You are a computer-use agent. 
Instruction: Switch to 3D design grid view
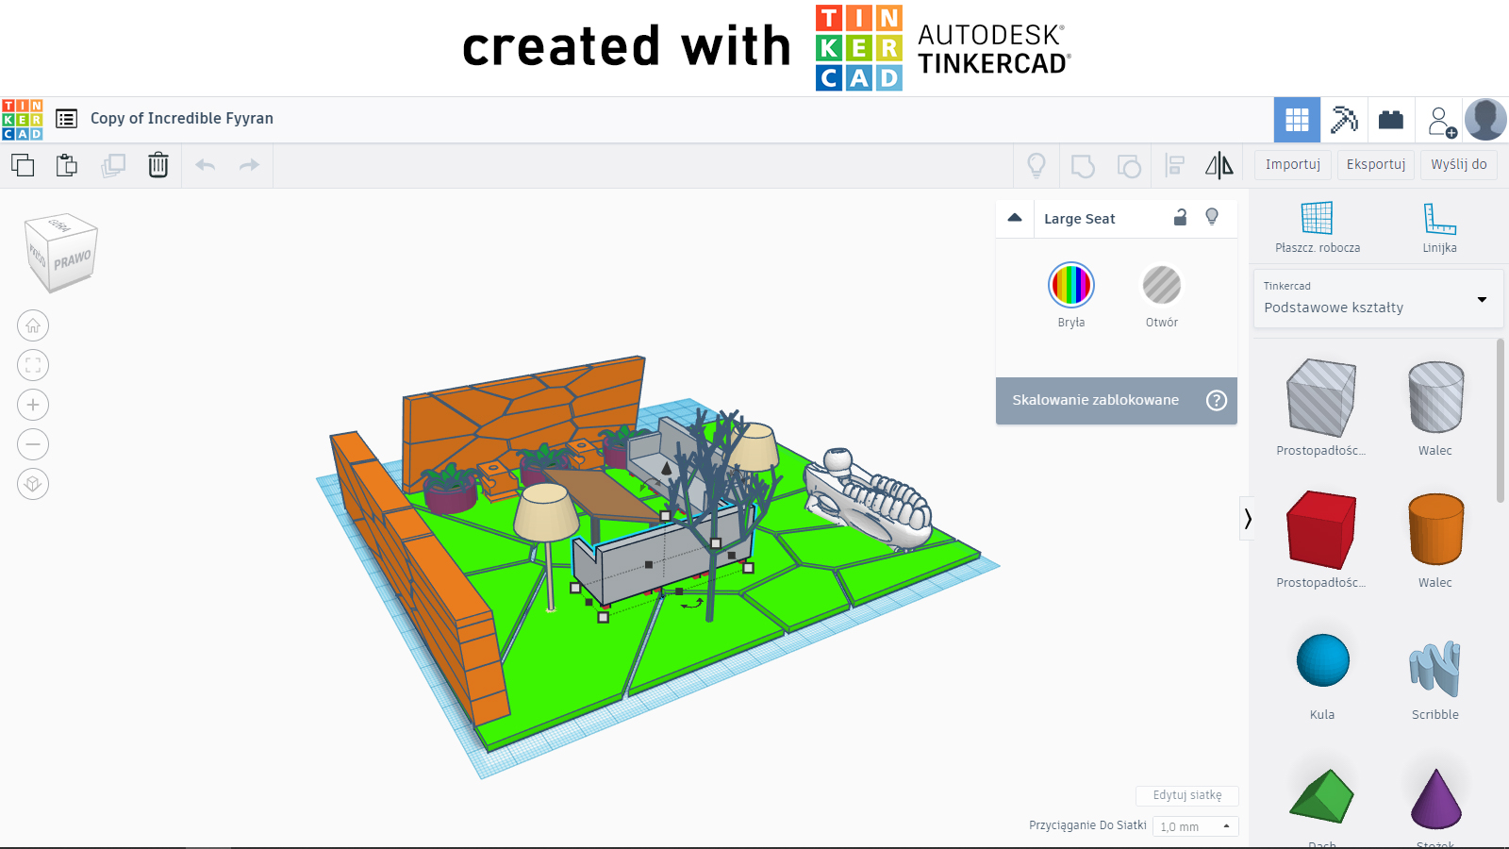[1297, 120]
